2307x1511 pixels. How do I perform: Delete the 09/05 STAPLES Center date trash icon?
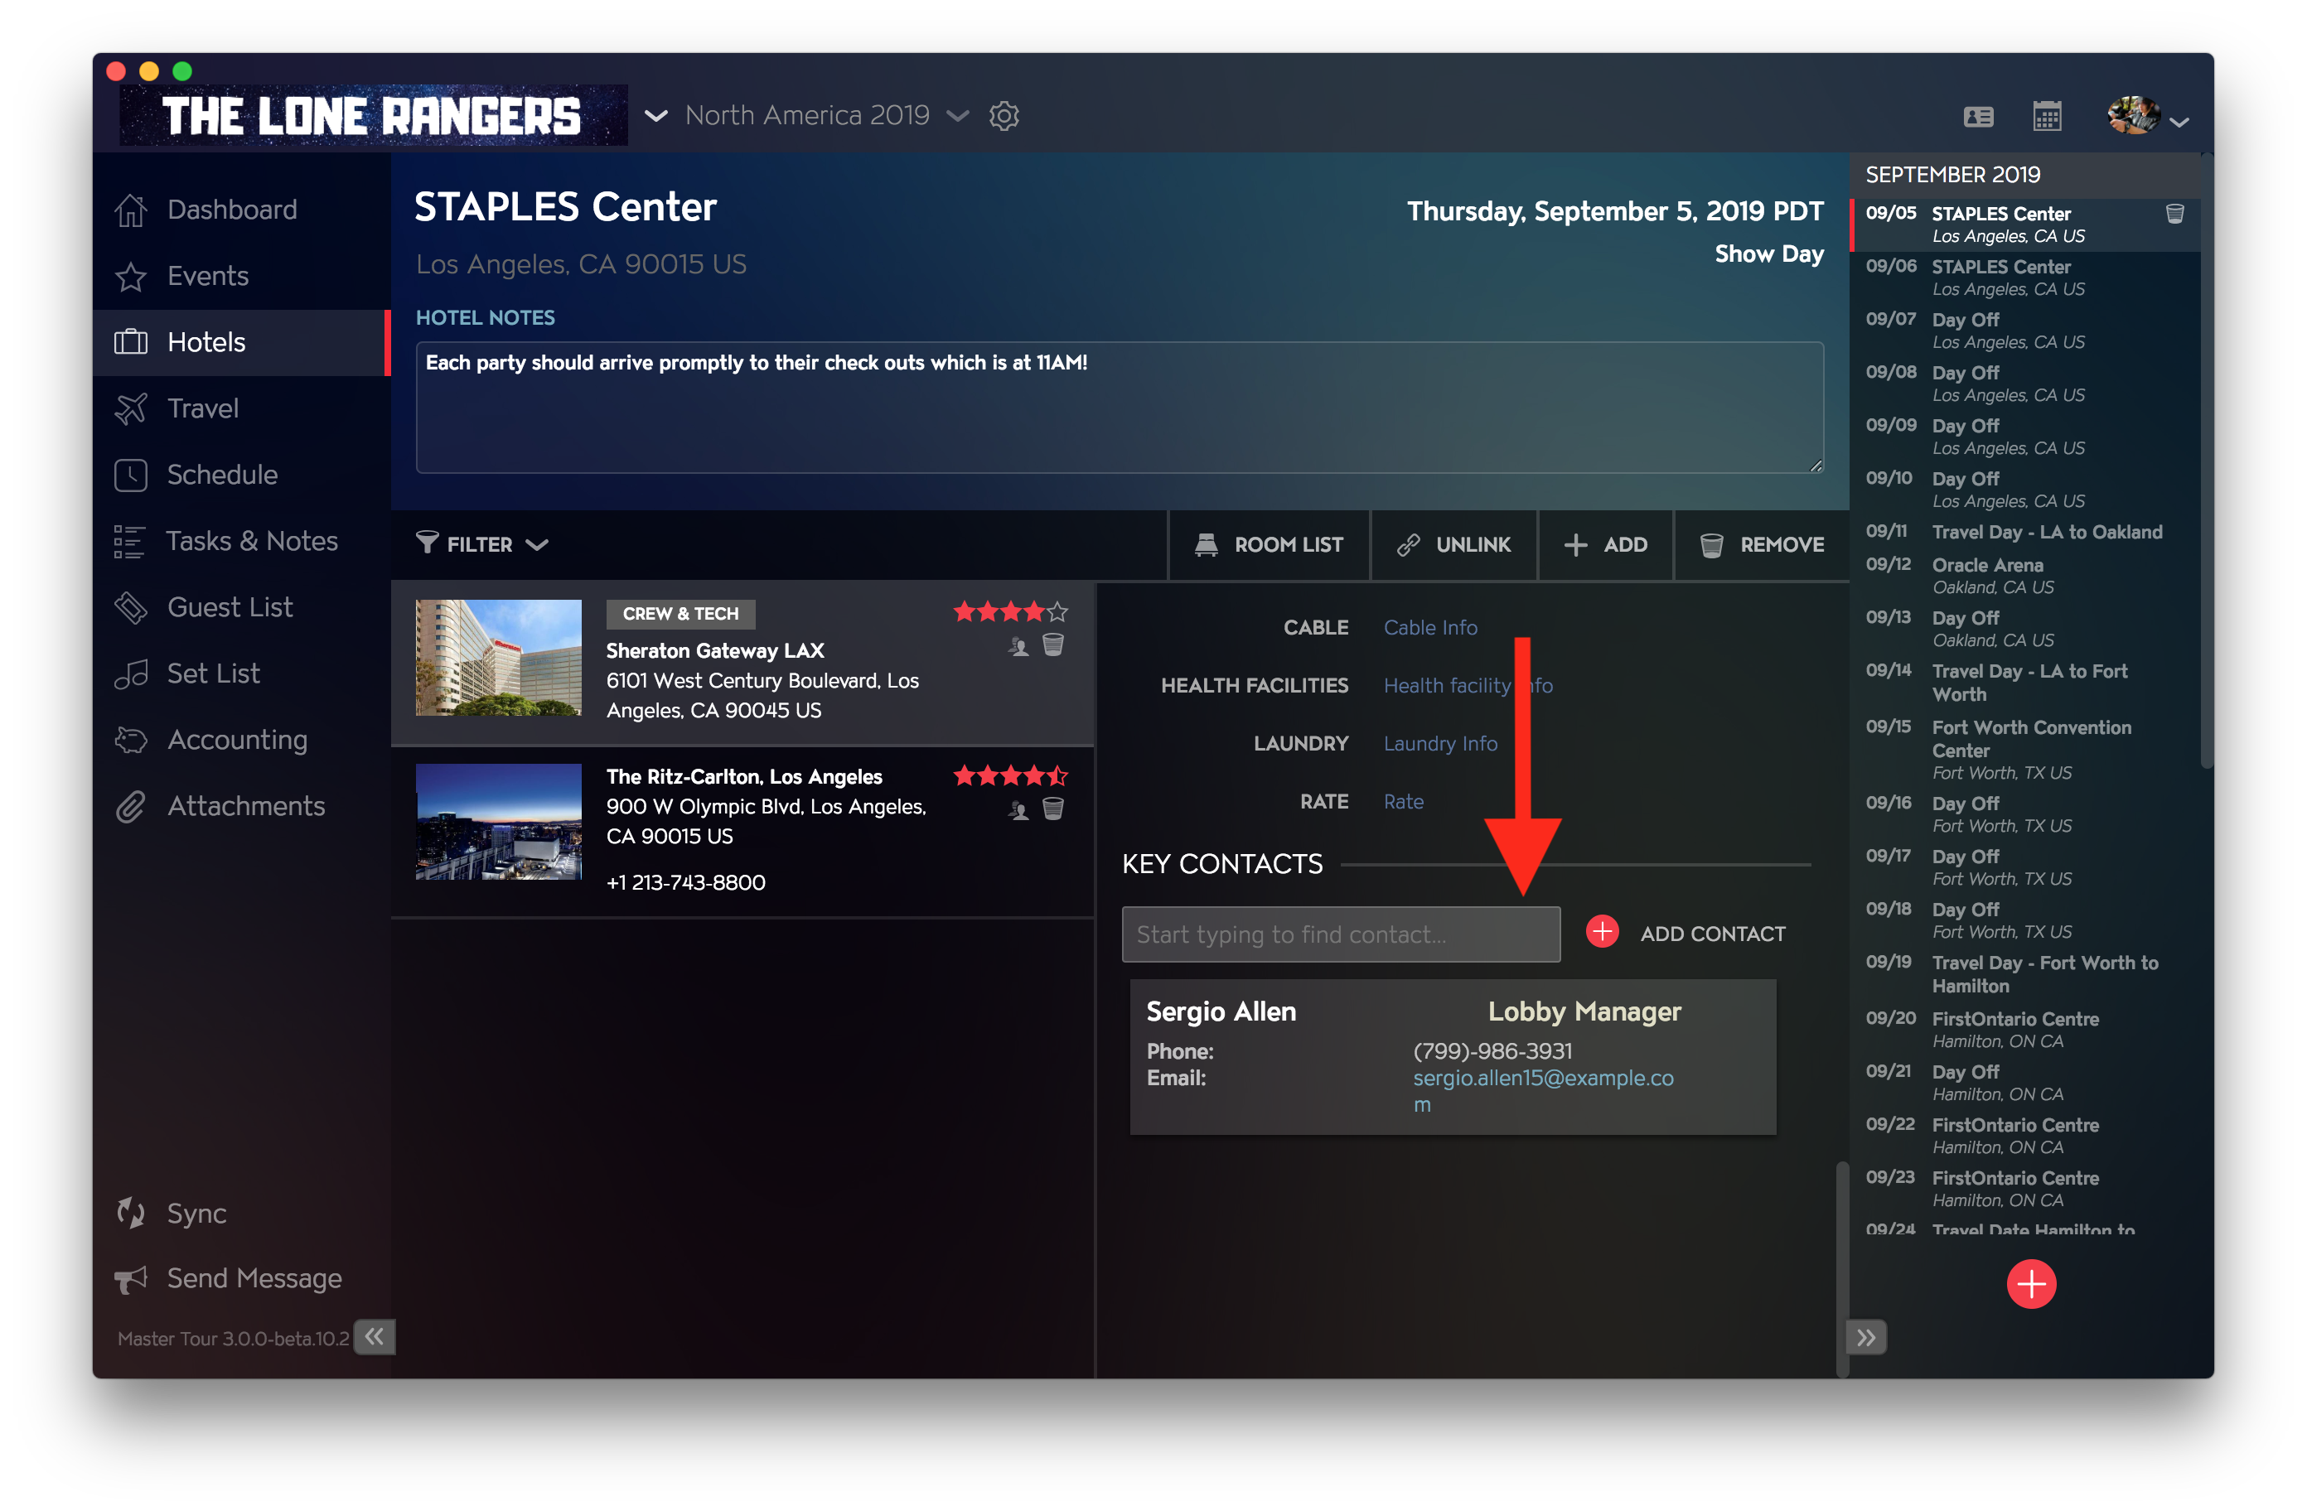[2175, 215]
